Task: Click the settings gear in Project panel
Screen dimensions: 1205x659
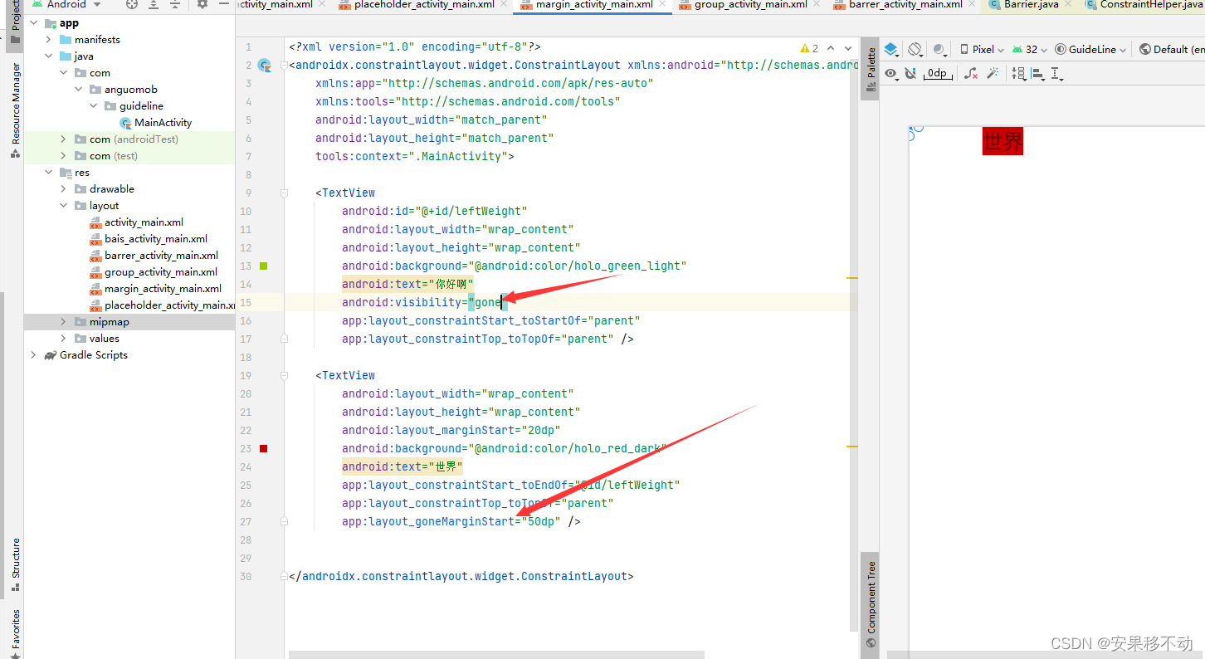Action: [x=202, y=5]
